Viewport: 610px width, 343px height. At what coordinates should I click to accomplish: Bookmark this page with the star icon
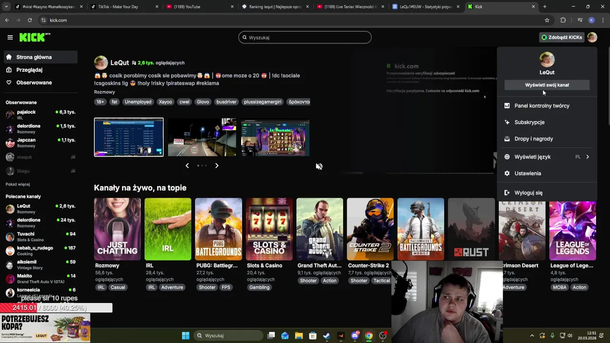pos(547,20)
